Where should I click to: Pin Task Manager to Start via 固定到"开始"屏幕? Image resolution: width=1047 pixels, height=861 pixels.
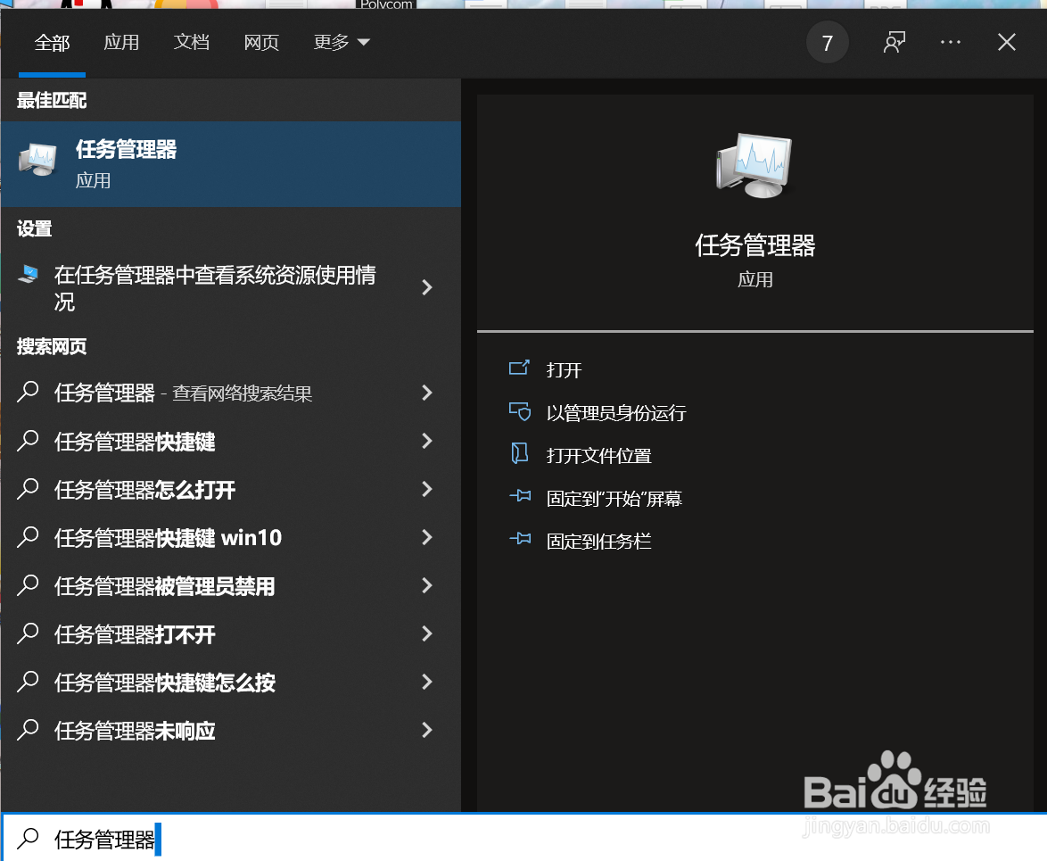coord(614,497)
